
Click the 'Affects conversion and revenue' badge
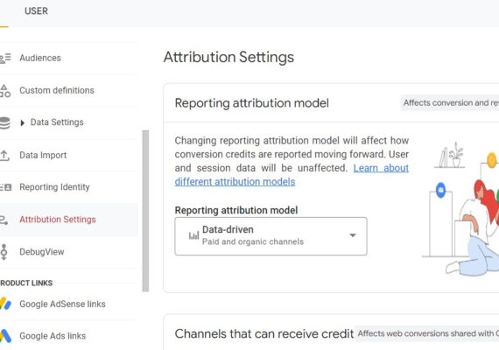click(x=450, y=102)
